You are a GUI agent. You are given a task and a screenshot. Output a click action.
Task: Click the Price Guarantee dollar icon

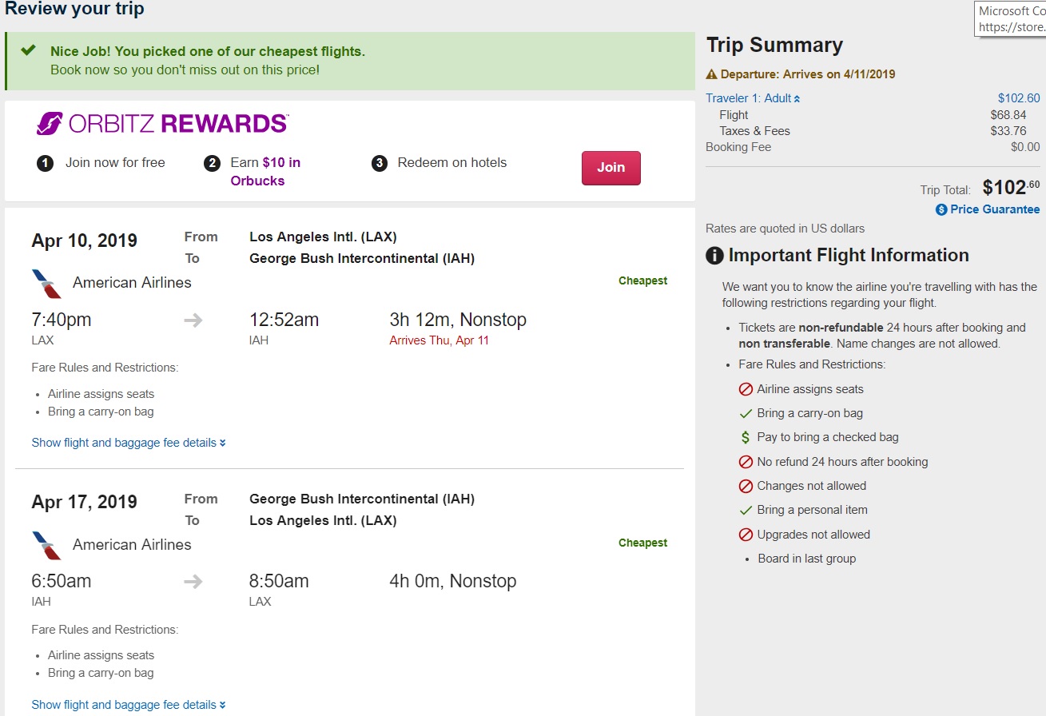(x=941, y=209)
